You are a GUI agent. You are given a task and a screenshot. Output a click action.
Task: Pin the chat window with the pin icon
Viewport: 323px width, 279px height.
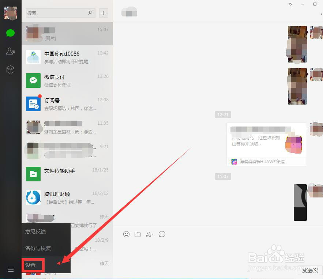[290, 5]
